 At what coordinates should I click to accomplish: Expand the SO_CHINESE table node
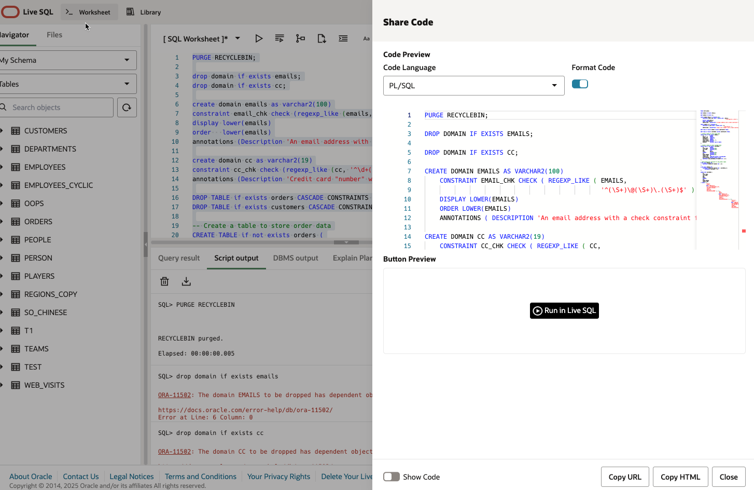coord(2,312)
